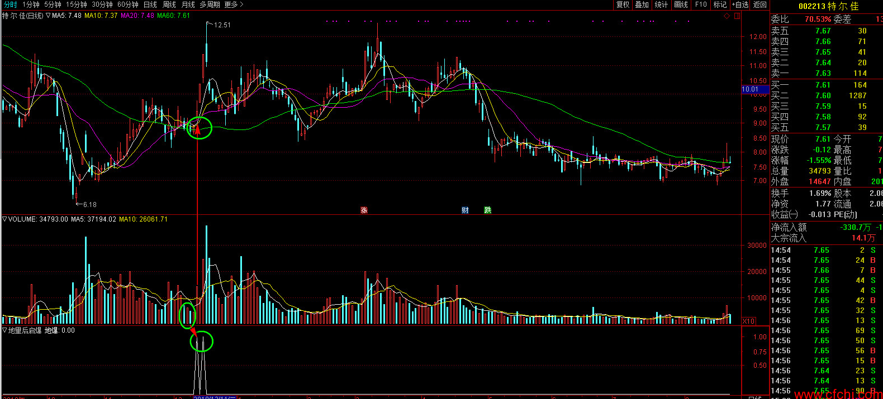Image resolution: width=883 pixels, height=399 pixels.
Task: Click the 净流入额 -330.7万 value
Action: point(856,227)
